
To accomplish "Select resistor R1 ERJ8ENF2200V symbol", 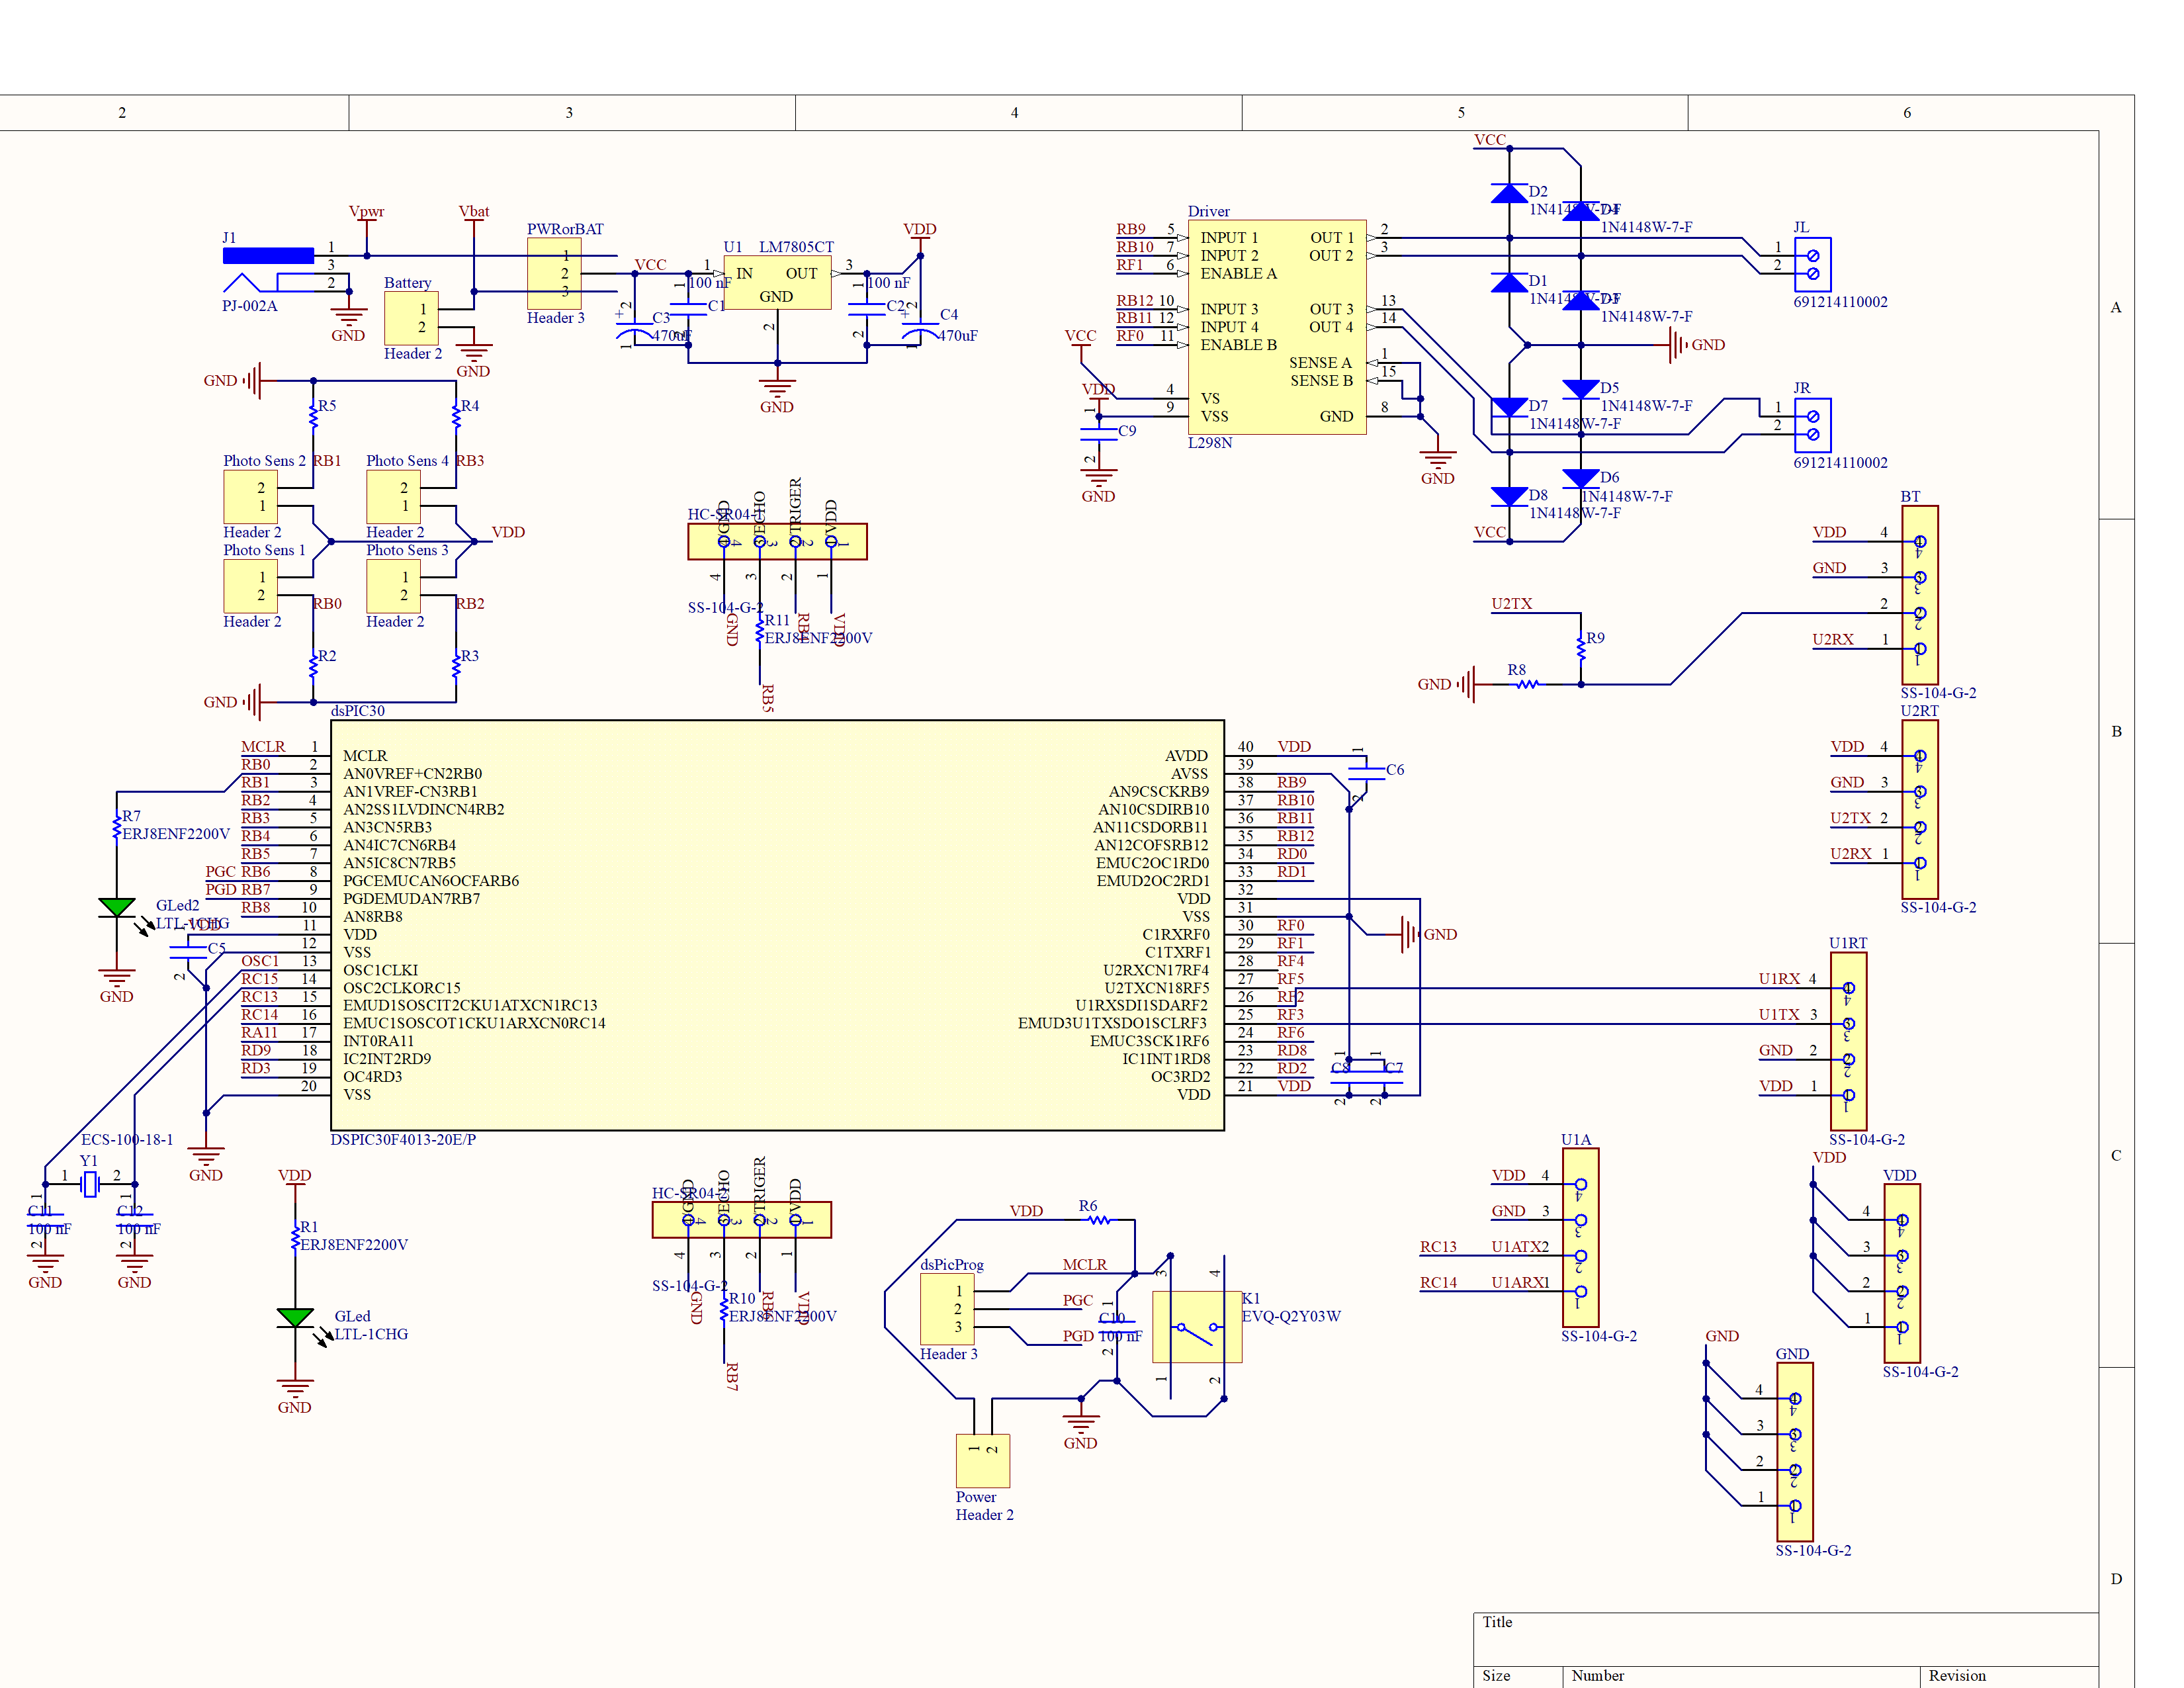I will pyautogui.click(x=295, y=1238).
